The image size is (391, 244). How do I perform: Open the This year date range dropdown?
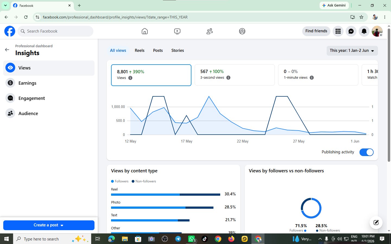[x=352, y=50]
